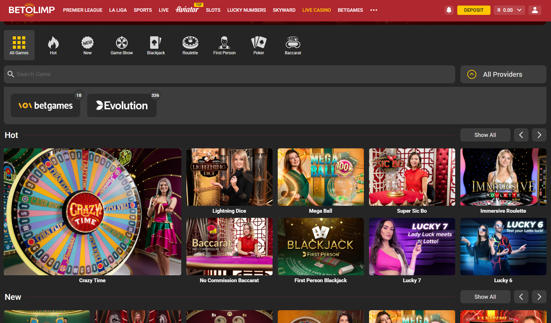Open La Liga menu

118,10
